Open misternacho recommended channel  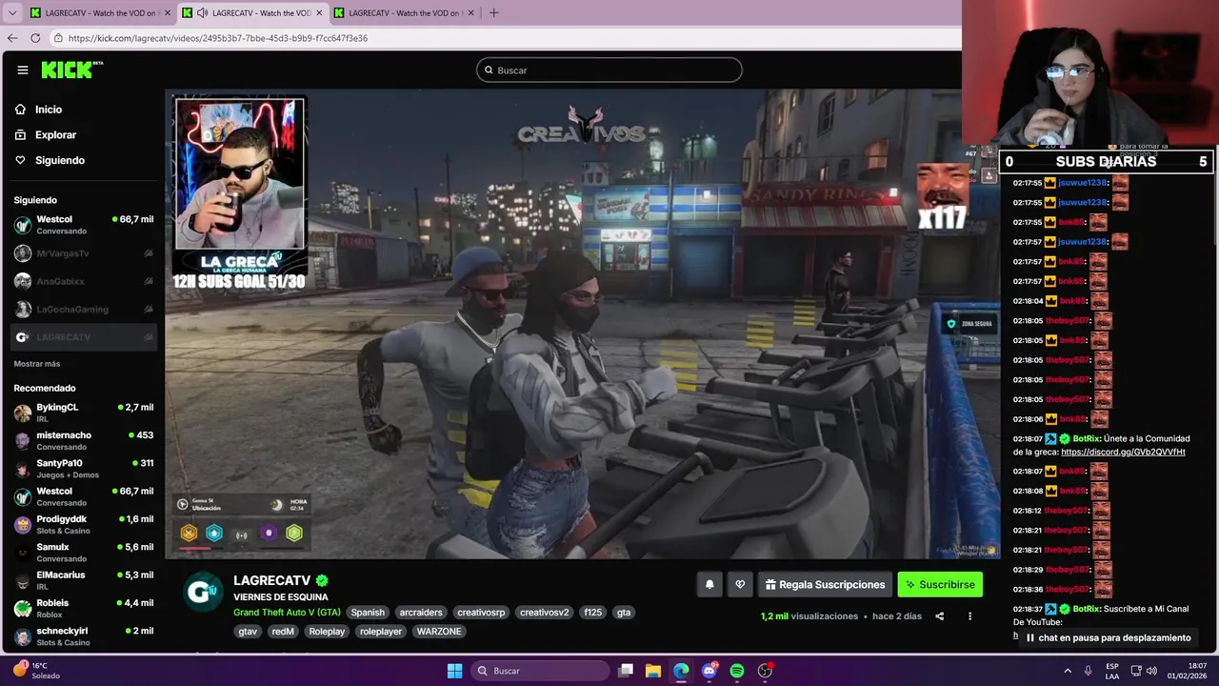coord(84,440)
